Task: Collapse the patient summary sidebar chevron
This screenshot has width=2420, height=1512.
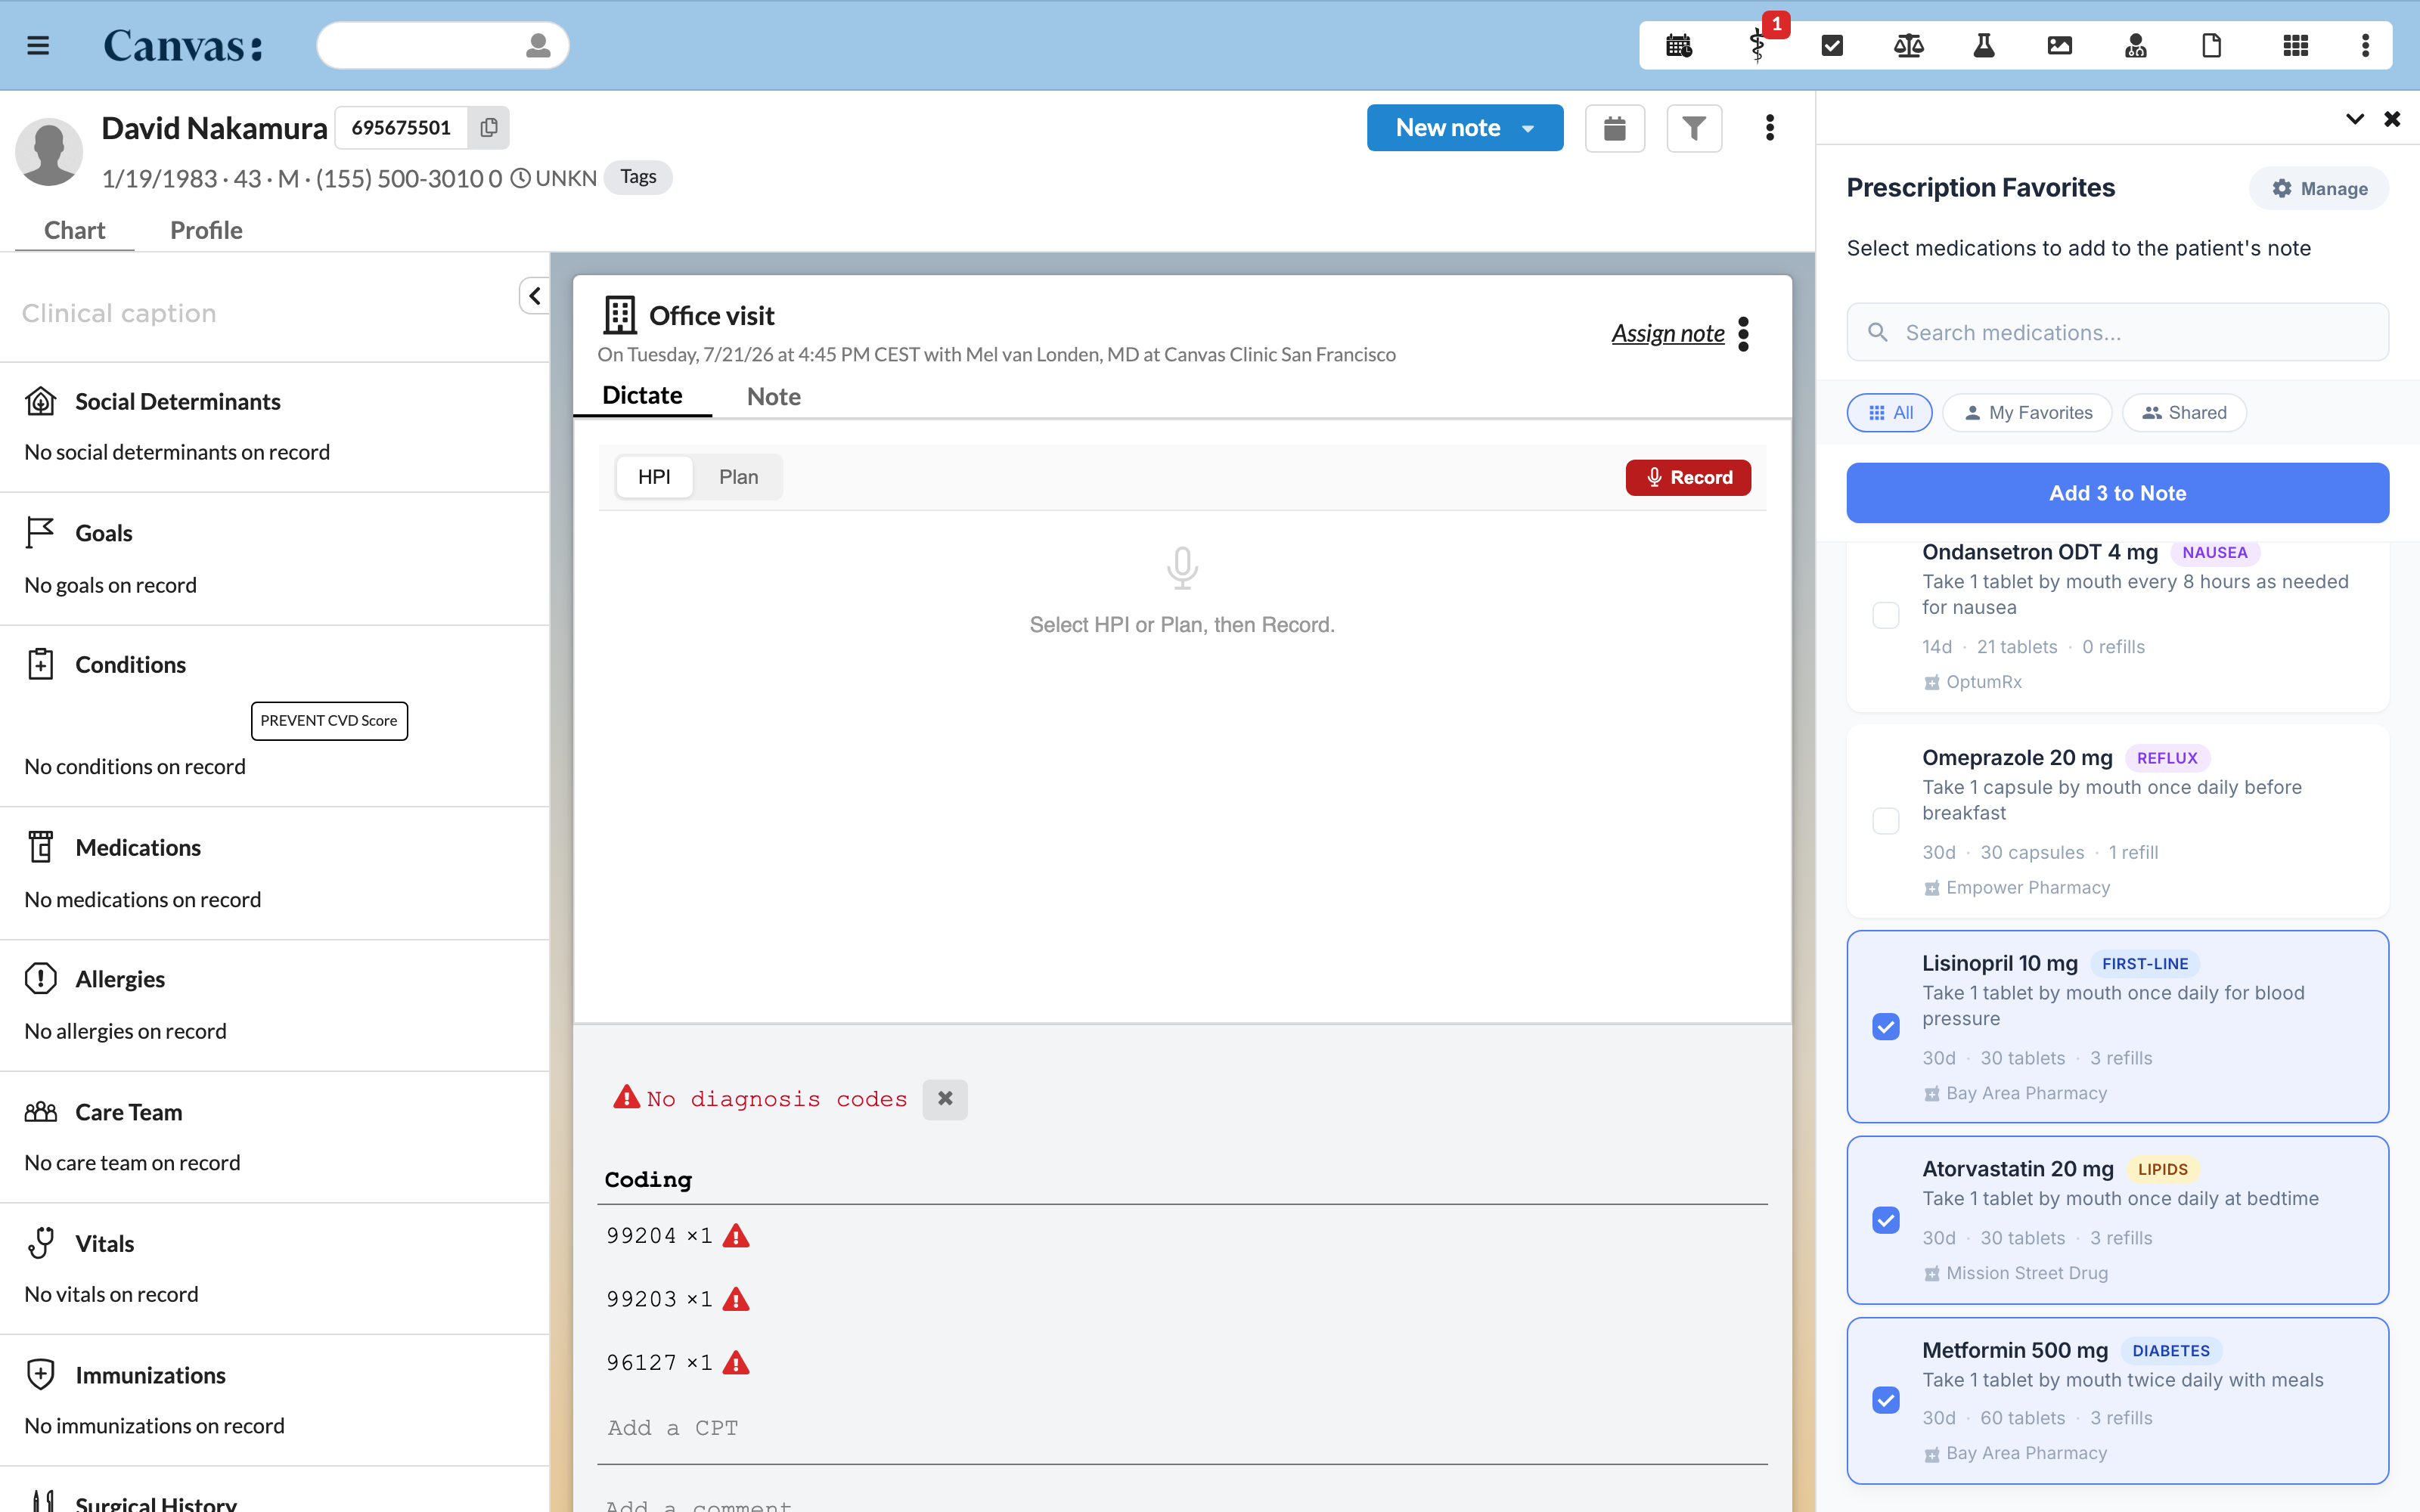Action: click(535, 296)
